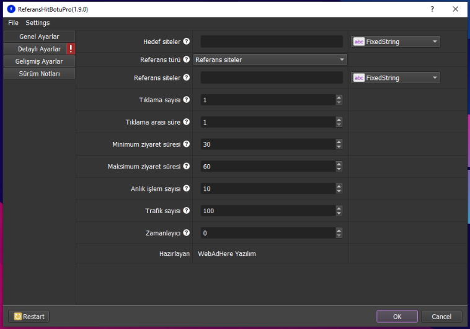Increase Trafik sayısı with up arrow
The image size is (470, 329).
tap(339, 208)
